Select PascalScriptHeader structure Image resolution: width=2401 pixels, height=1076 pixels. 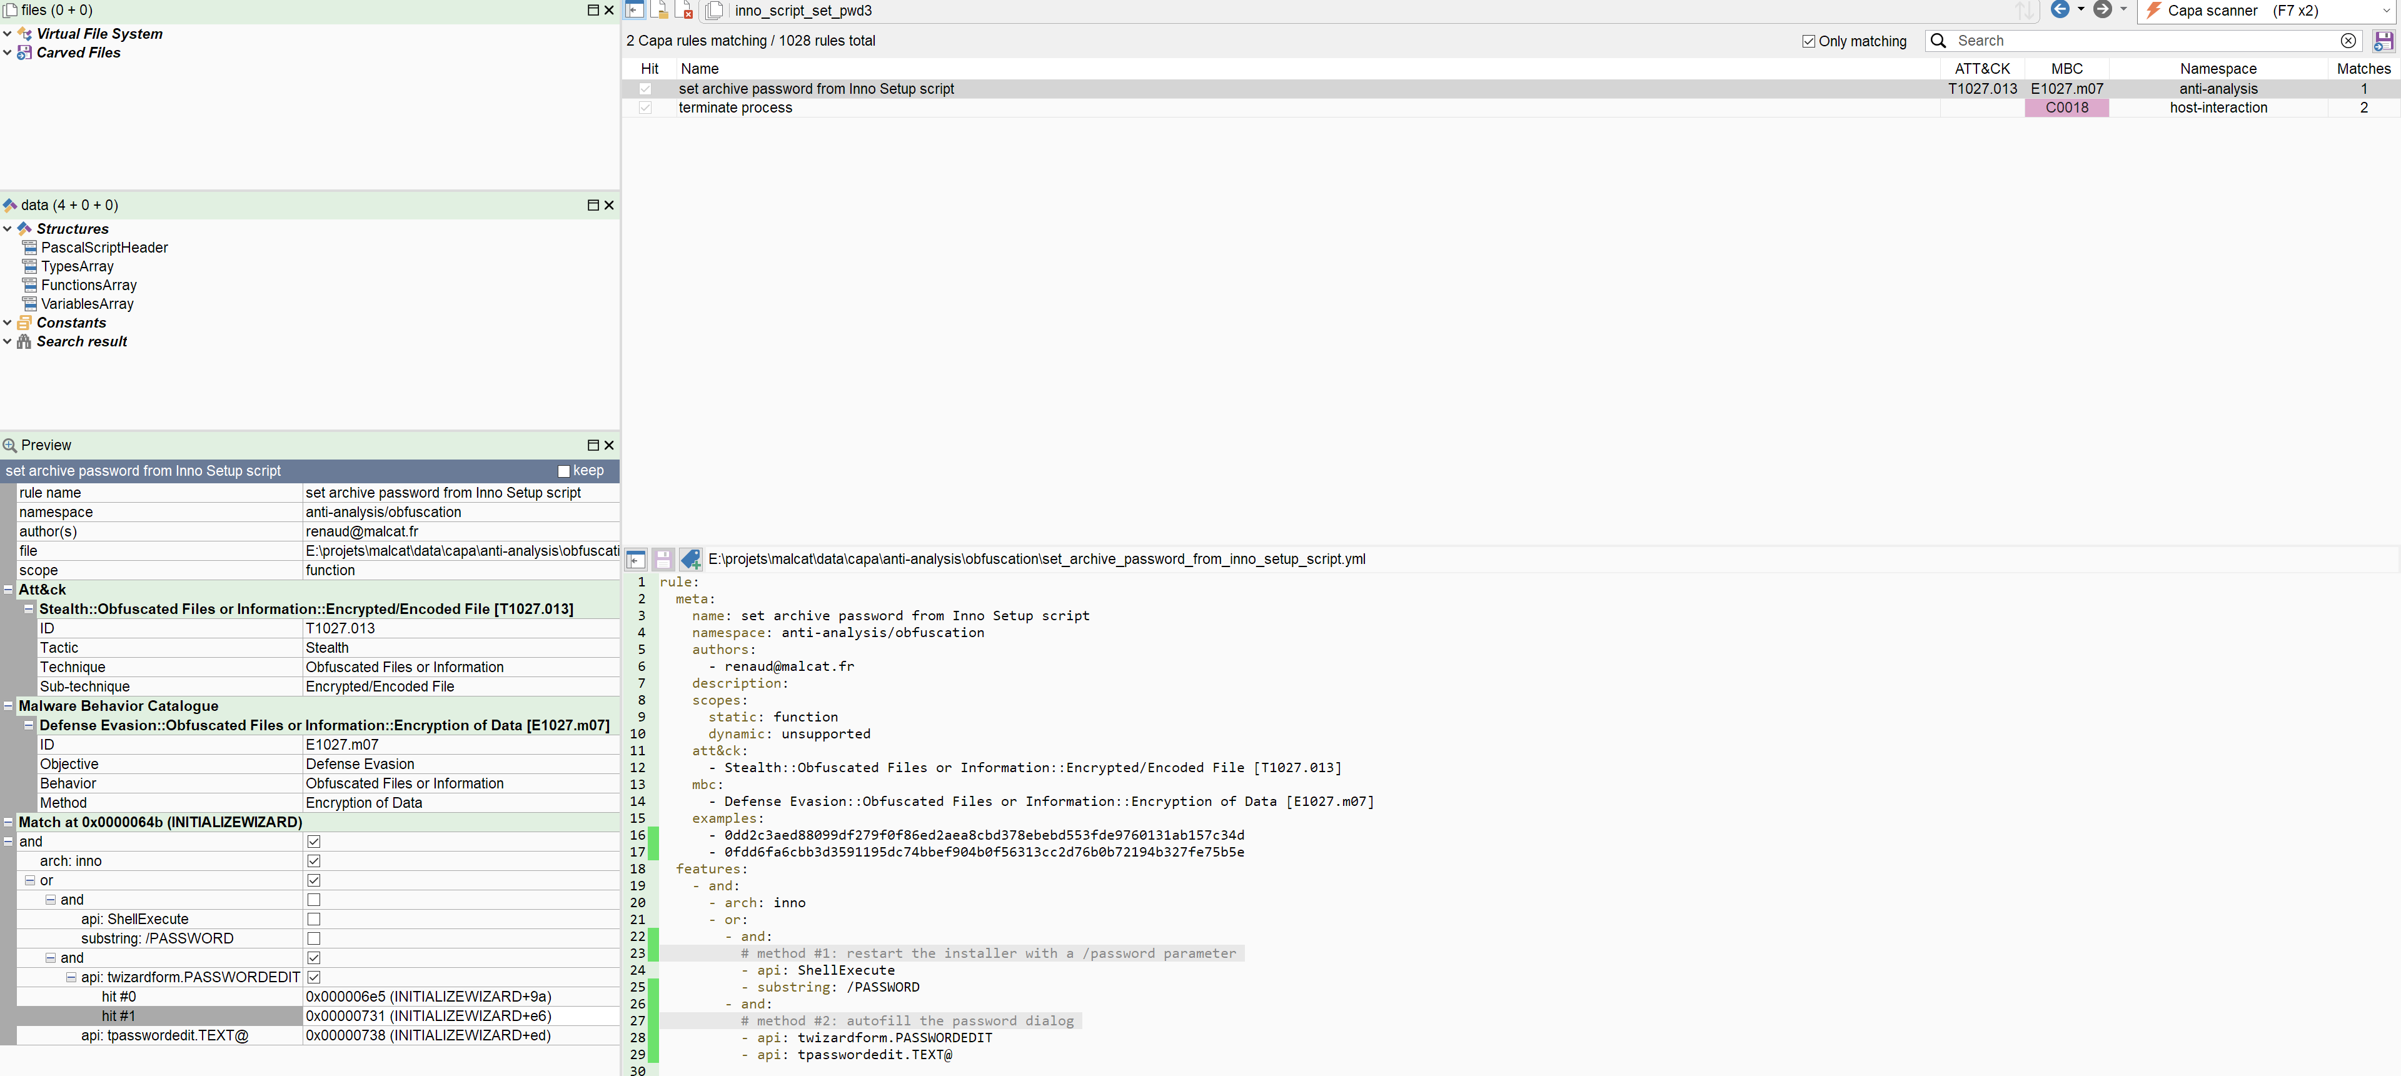(x=104, y=248)
